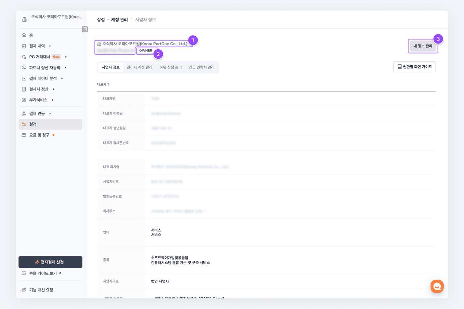The image size is (464, 309).
Task: Switch to the 관리자 계정 관리 tab
Action: 140,67
